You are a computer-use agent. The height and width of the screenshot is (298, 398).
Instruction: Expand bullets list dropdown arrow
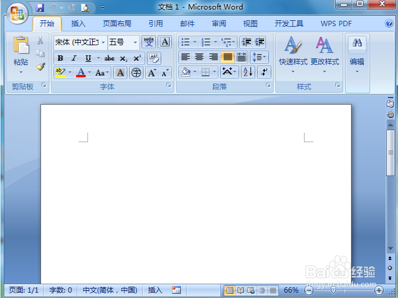tap(195, 42)
